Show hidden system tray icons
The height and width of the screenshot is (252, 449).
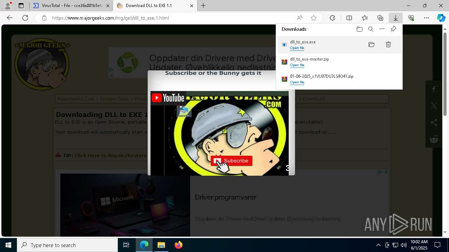(378, 245)
